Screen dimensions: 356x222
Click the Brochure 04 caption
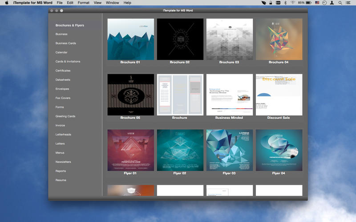click(x=279, y=62)
